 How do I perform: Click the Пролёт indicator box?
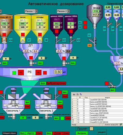pos(92,129)
